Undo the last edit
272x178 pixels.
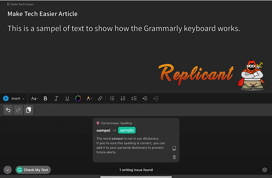(x=8, y=110)
